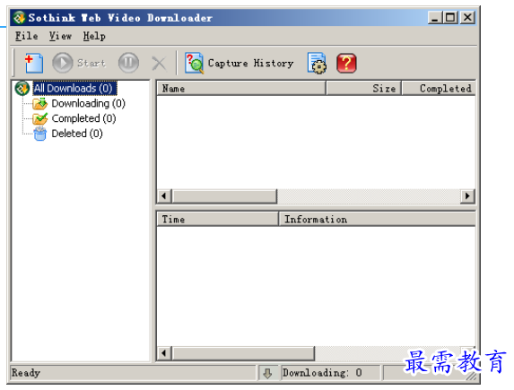
Task: Click the Downloading folder icon
Action: tap(40, 104)
